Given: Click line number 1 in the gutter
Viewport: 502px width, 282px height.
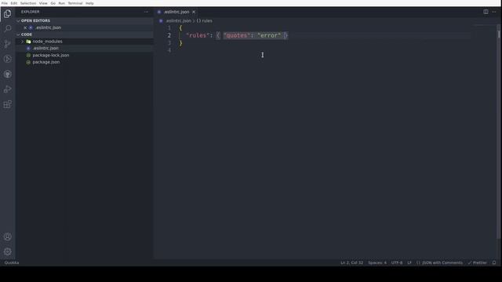Looking at the screenshot, I should point(169,28).
